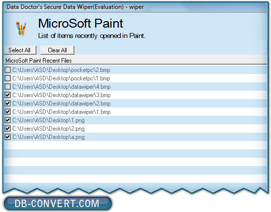This screenshot has height=212, width=271.
Task: Select the path text C:\Users\ASD\Desktop\datawiper\2.bmp
Action: click(x=62, y=104)
